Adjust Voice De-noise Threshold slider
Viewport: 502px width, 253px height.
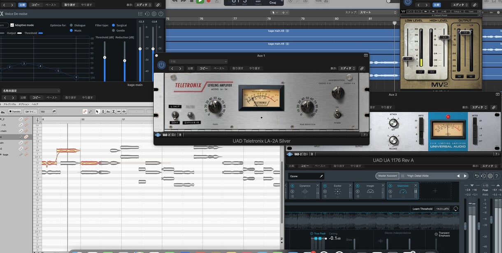point(105,58)
